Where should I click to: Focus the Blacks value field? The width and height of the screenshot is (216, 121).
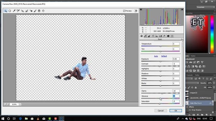[x=176, y=83]
